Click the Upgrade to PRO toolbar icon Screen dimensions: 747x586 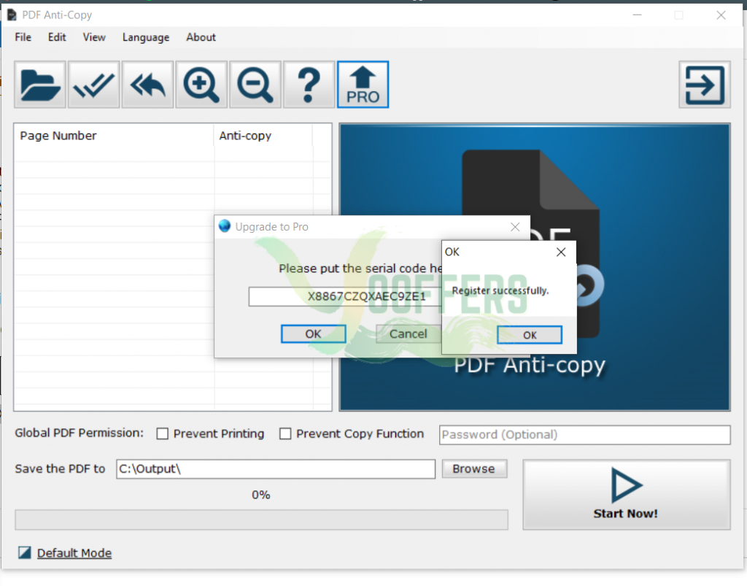pos(363,85)
